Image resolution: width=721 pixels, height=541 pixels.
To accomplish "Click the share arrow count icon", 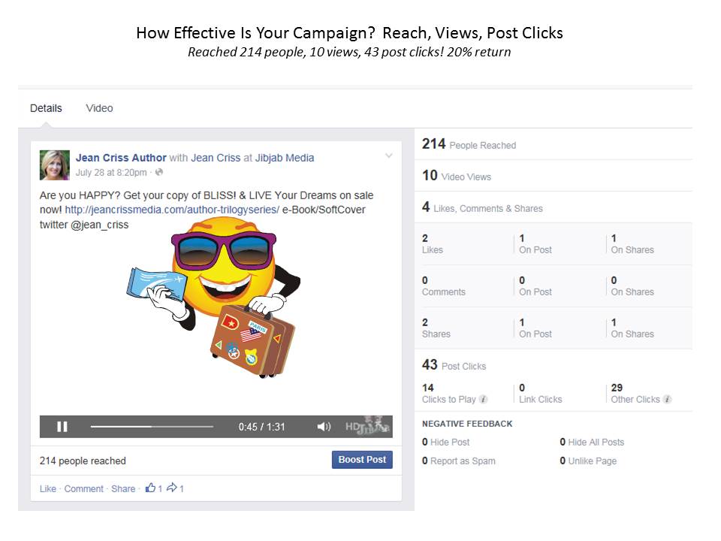I will (172, 488).
